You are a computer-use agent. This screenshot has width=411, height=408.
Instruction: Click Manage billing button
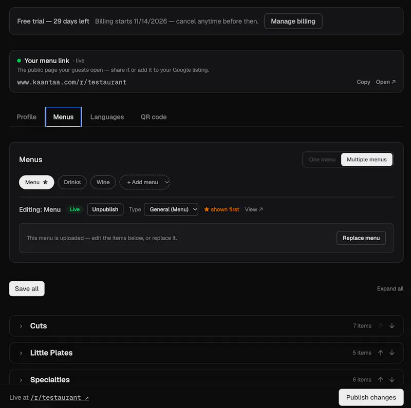point(293,21)
